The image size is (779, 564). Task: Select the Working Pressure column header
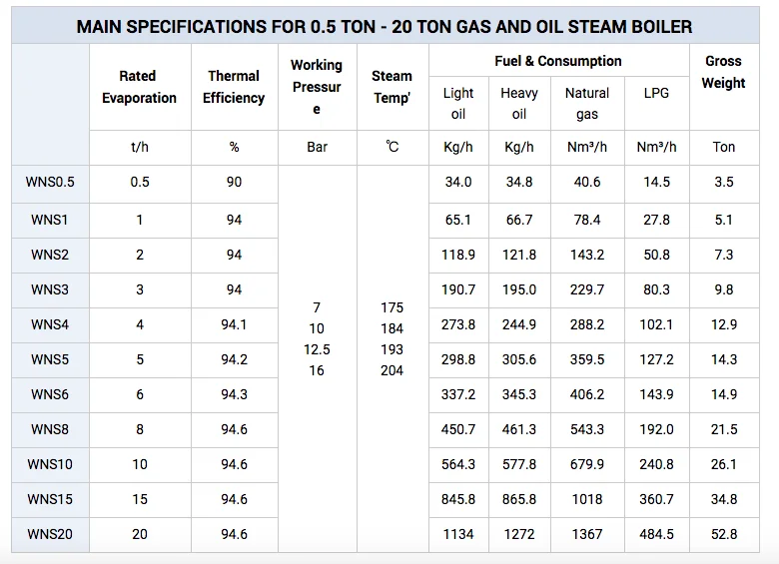317,87
